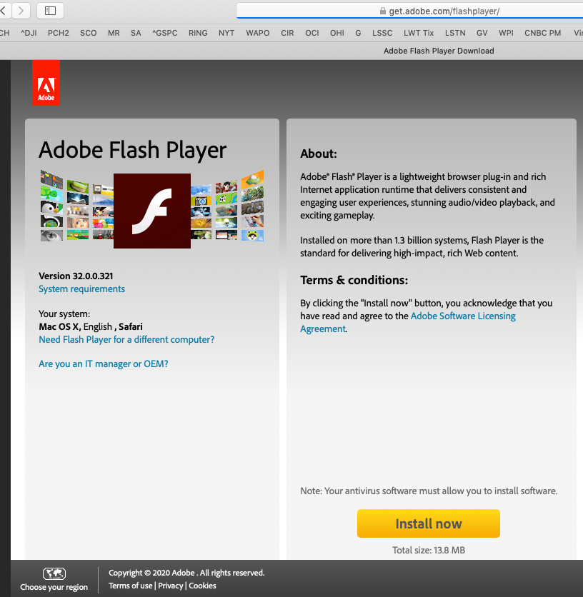This screenshot has width=583, height=597.
Task: Open the System requirements link
Action: pos(81,289)
